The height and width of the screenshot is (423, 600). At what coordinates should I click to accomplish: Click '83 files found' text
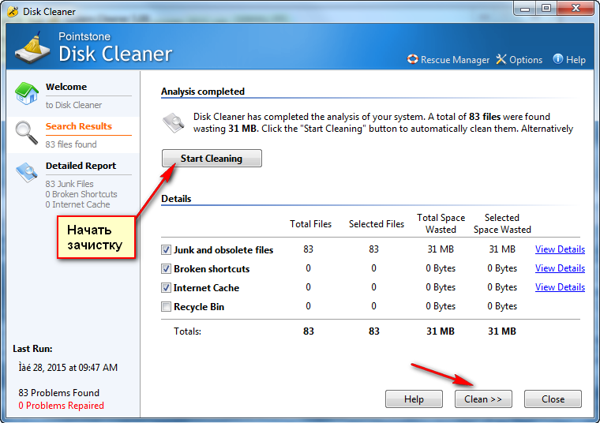point(71,144)
